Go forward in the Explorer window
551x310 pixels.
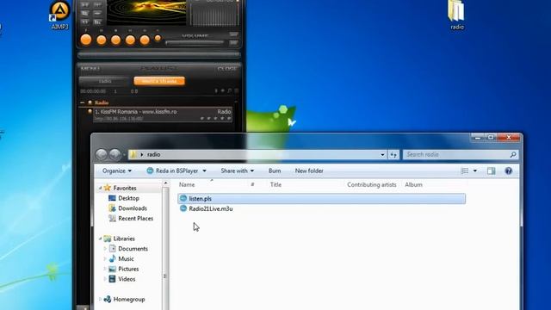[x=115, y=154]
